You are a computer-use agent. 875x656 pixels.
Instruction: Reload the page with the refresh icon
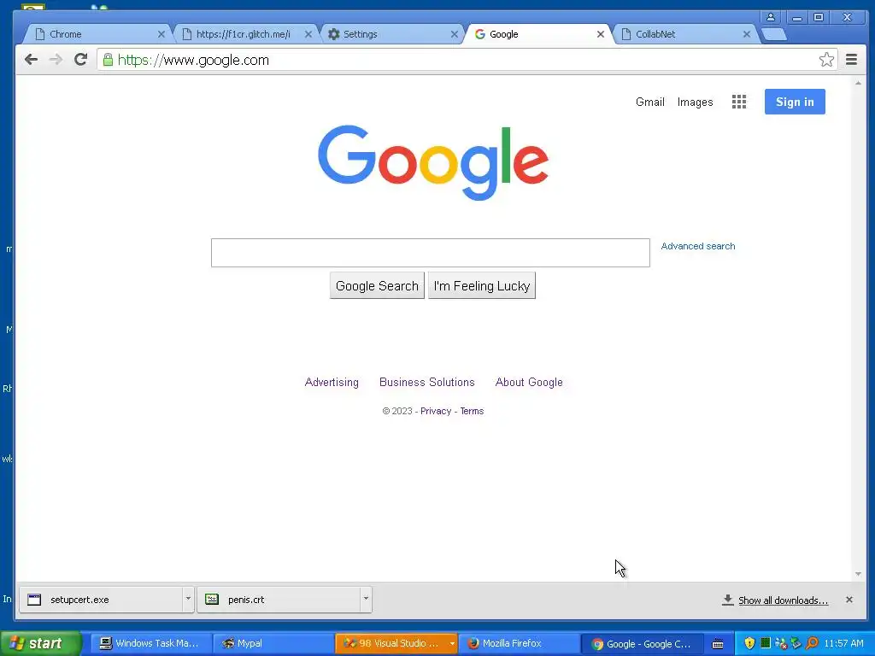coord(81,60)
